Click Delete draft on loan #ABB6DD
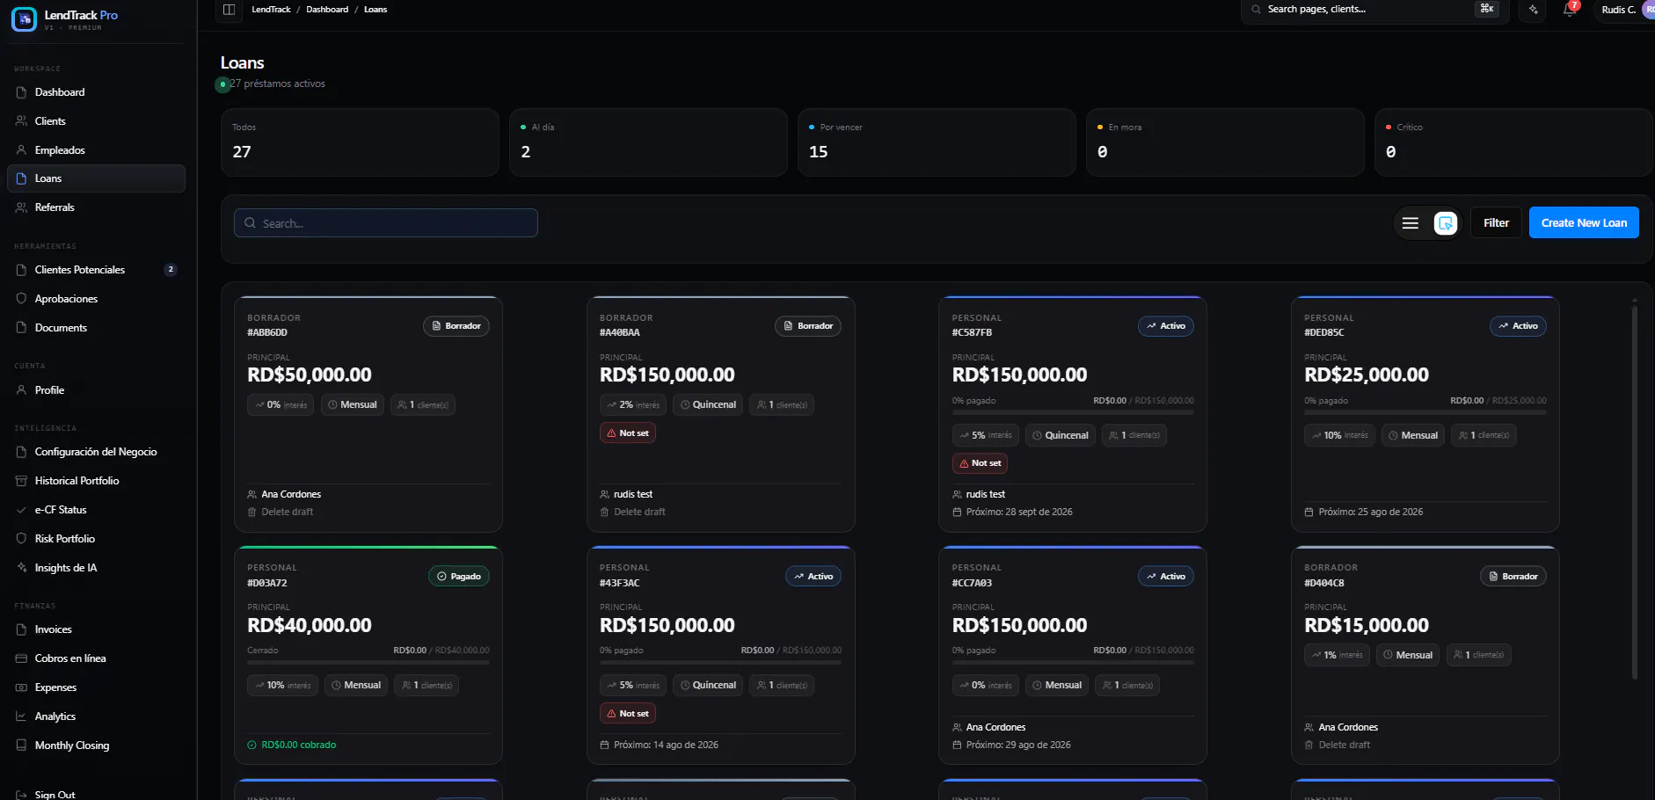1655x800 pixels. click(281, 512)
